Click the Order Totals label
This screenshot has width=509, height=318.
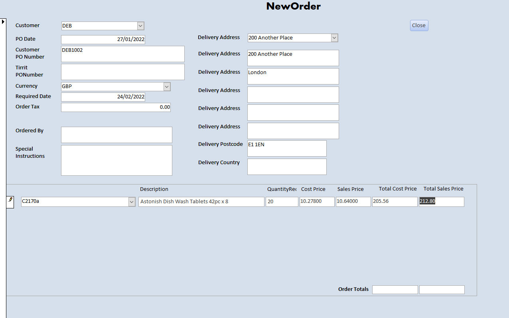coord(353,289)
